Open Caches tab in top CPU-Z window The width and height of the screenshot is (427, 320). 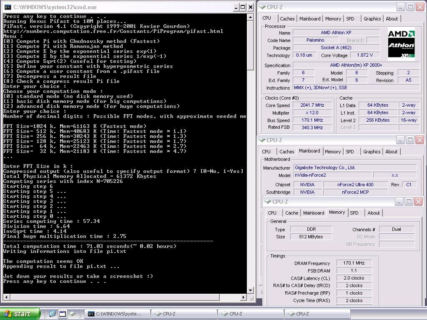287,19
